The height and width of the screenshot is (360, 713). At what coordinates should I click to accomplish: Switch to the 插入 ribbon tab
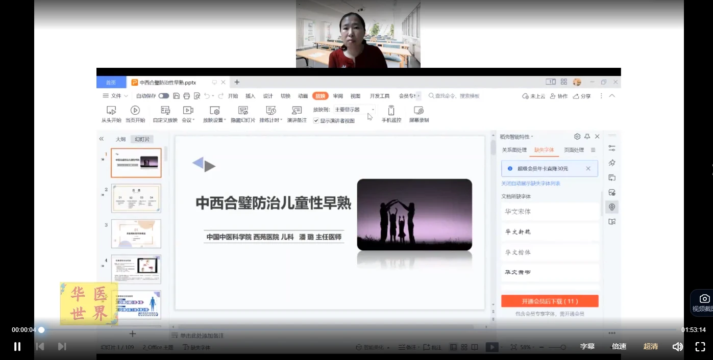250,96
